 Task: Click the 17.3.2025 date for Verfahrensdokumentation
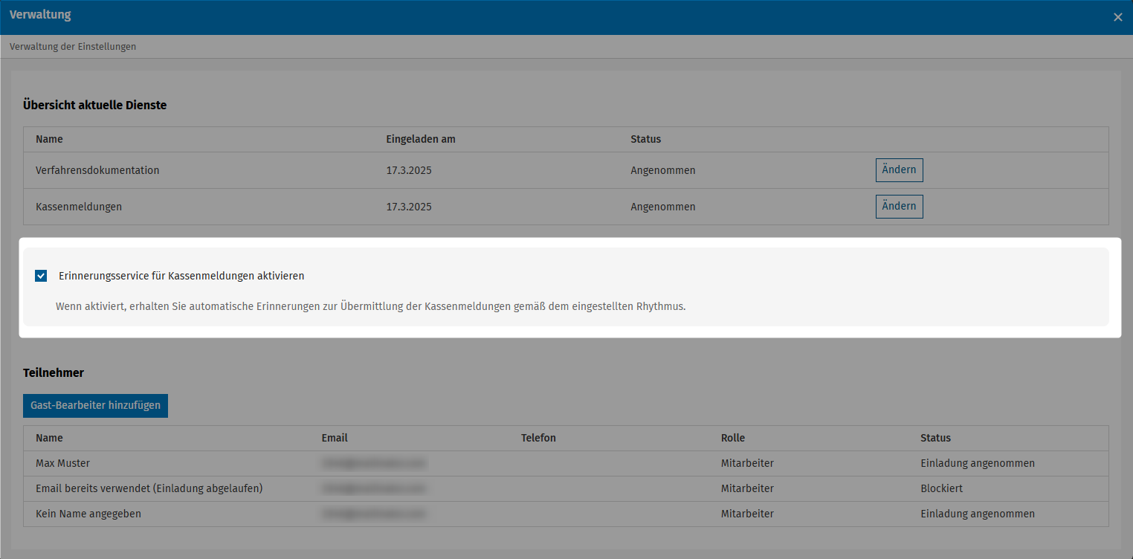pos(409,170)
